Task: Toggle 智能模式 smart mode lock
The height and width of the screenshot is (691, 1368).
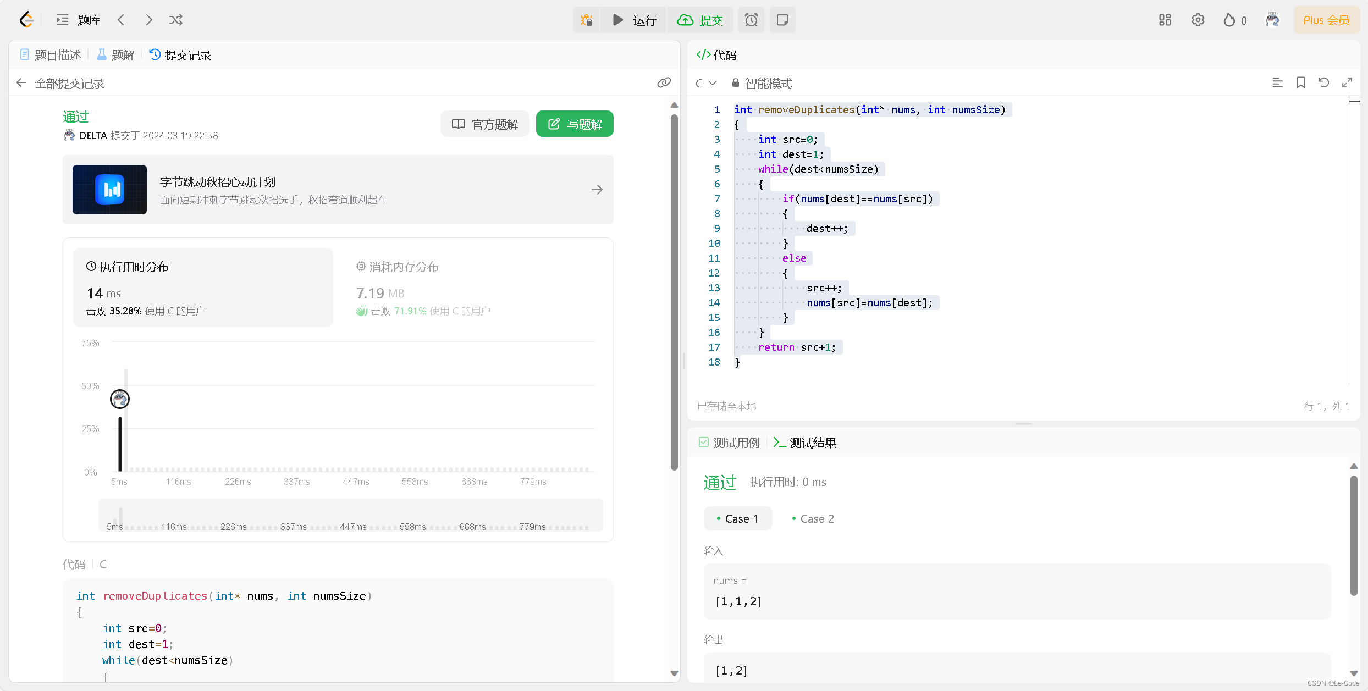Action: point(762,83)
